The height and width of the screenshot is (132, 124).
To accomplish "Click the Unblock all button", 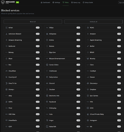I will [x=94, y=22].
